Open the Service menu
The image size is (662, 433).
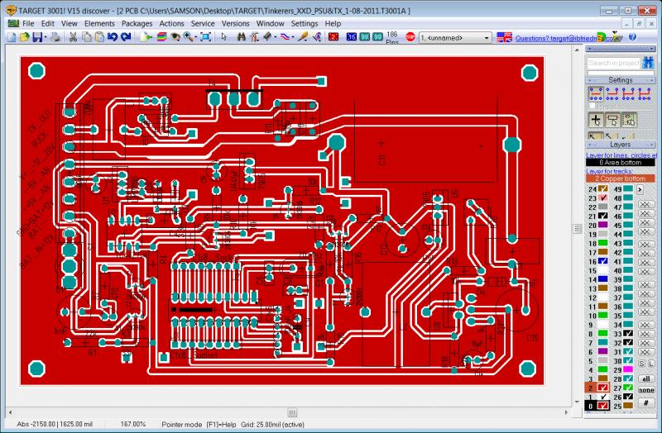pos(203,24)
